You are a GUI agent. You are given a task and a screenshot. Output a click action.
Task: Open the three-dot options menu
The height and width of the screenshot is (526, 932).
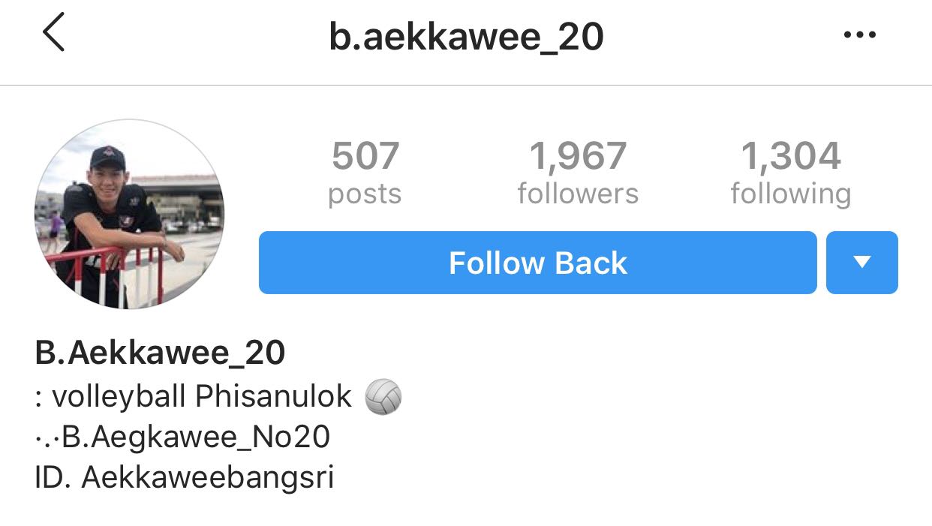point(860,35)
